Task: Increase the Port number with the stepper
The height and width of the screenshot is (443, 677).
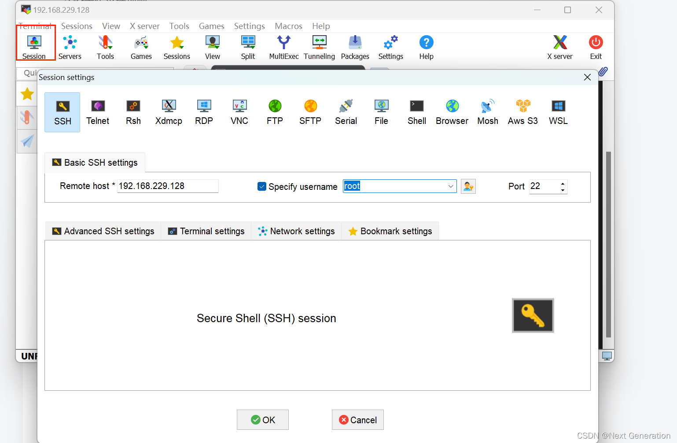Action: tap(563, 183)
